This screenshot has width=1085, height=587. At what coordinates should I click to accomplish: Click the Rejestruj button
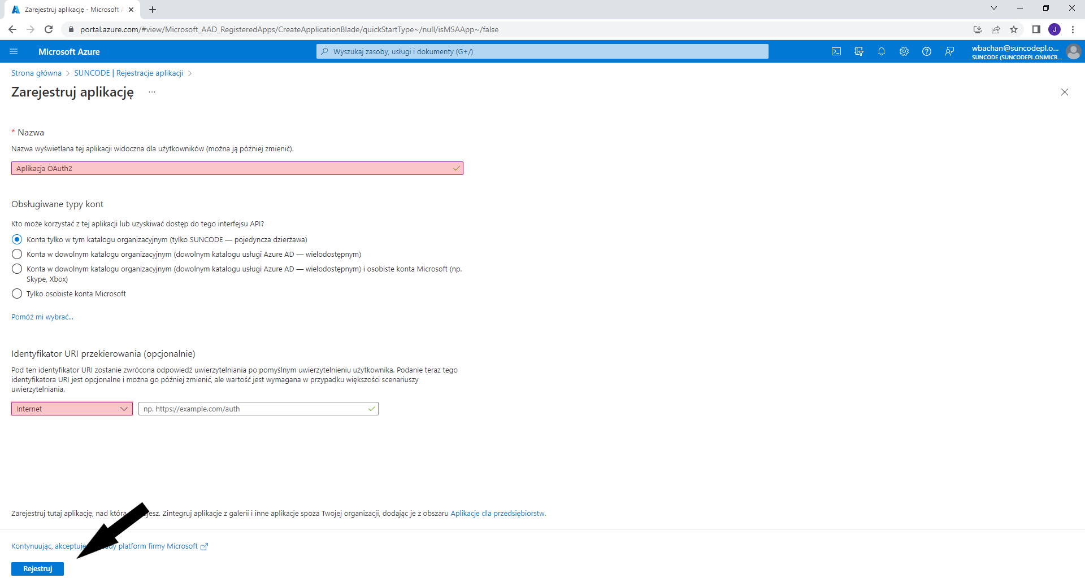click(x=37, y=568)
